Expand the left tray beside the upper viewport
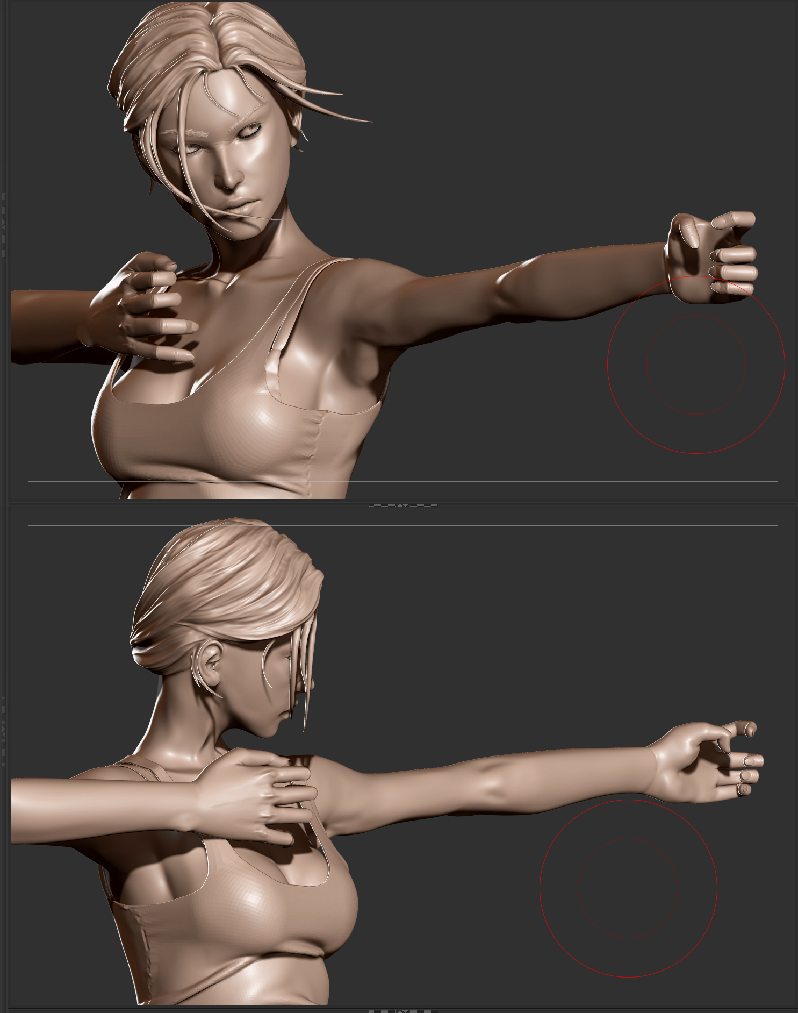 click(x=4, y=225)
